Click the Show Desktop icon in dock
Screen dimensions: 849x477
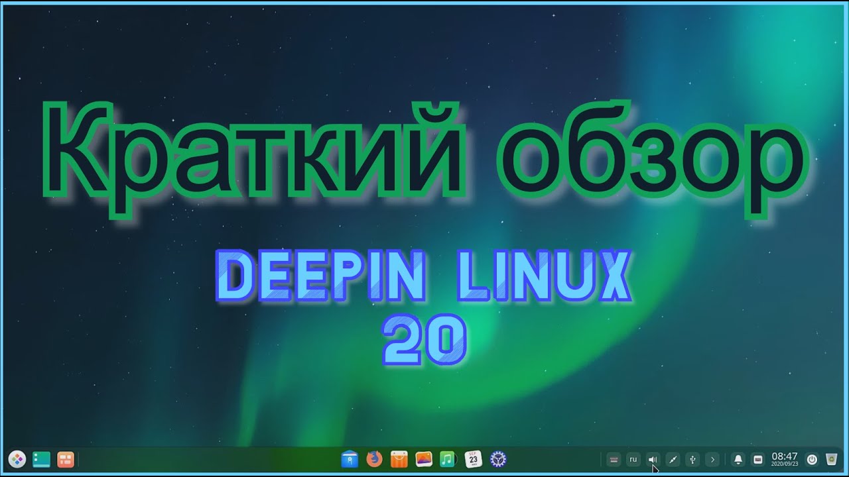coord(41,458)
